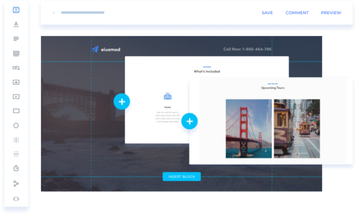Click the INSERT BLOCK button
The height and width of the screenshot is (215, 357).
coord(182,176)
